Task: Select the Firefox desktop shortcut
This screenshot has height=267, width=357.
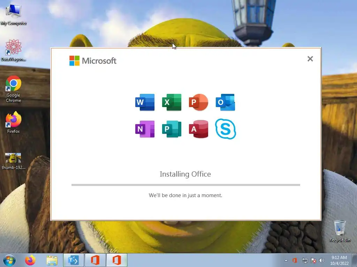Action: pyautogui.click(x=14, y=123)
